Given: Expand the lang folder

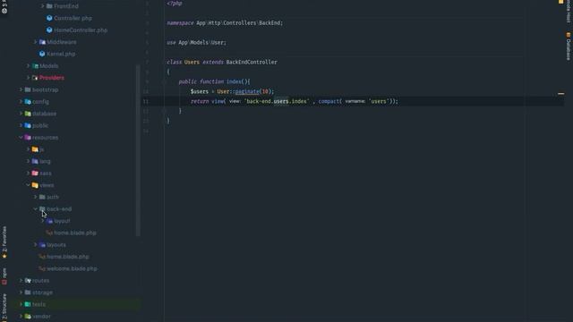Looking at the screenshot, I should (x=28, y=161).
